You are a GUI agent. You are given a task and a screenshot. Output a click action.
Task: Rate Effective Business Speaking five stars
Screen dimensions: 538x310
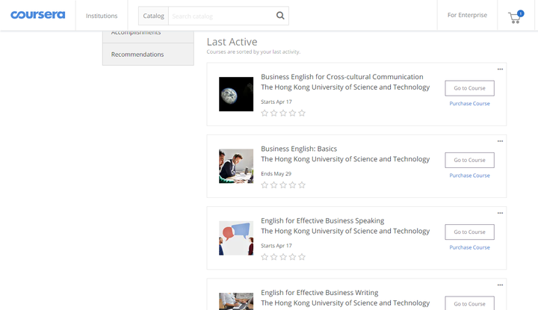[302, 257]
